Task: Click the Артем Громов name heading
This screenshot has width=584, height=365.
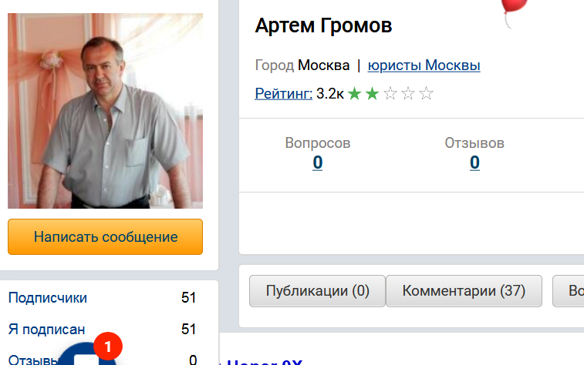Action: 323,25
